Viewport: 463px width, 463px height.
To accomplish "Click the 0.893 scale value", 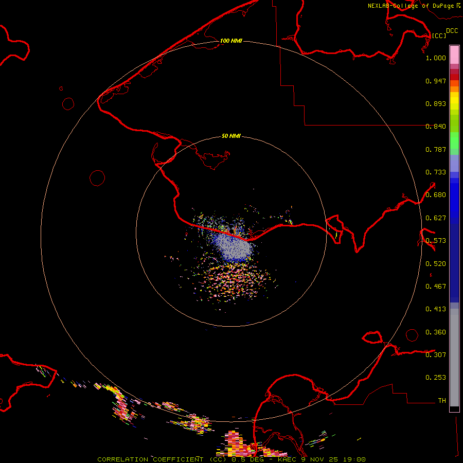I will tap(436, 103).
